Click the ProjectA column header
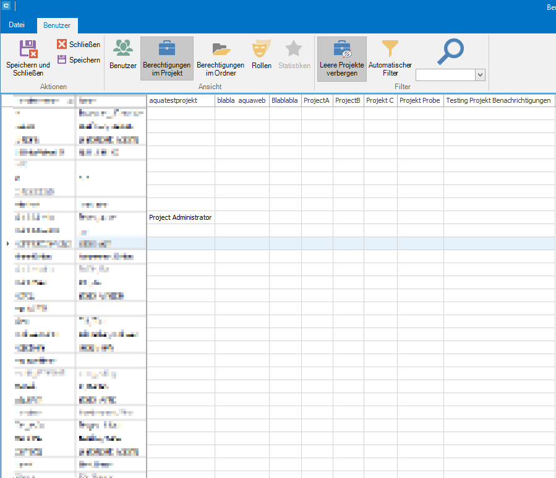Screen dimensions: 556x478 pyautogui.click(x=317, y=100)
